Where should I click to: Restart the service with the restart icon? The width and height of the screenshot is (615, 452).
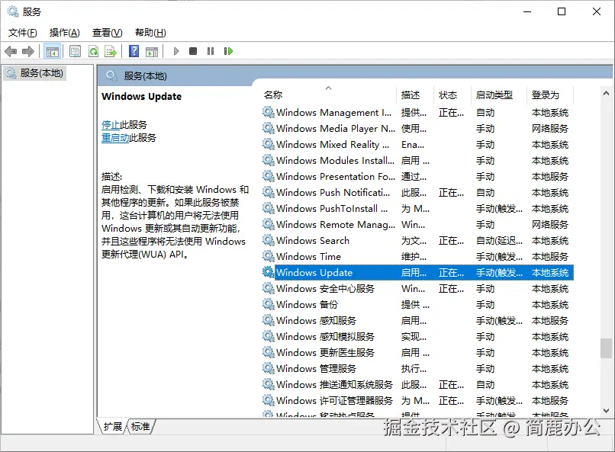(228, 51)
